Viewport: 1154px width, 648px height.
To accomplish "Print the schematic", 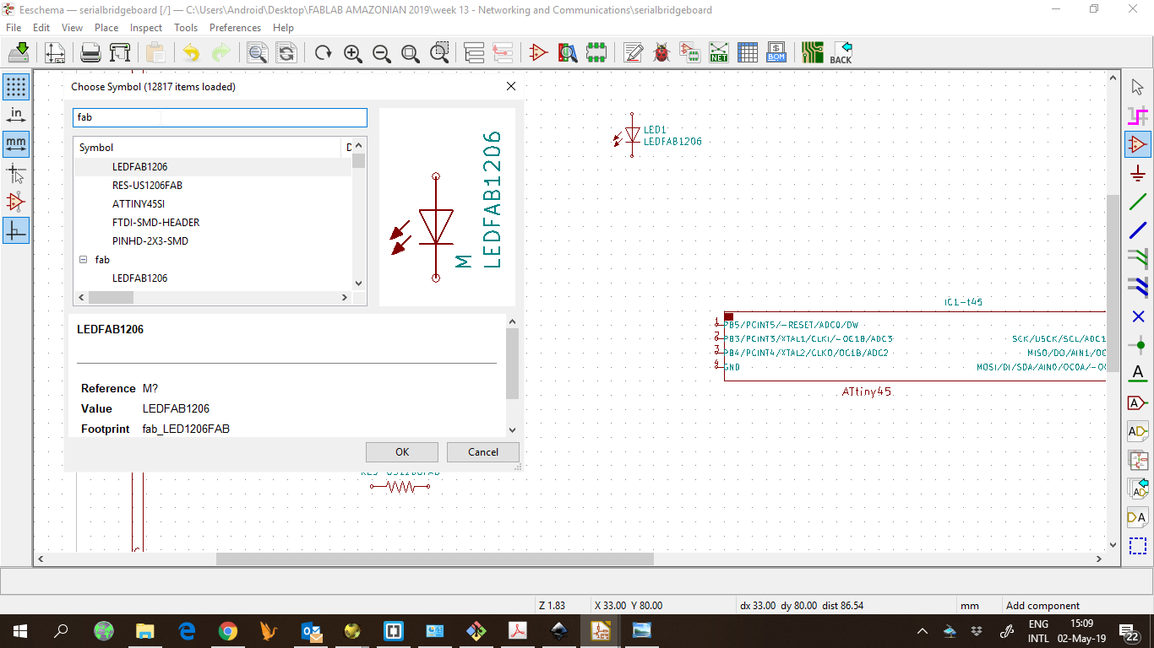I will (x=90, y=53).
